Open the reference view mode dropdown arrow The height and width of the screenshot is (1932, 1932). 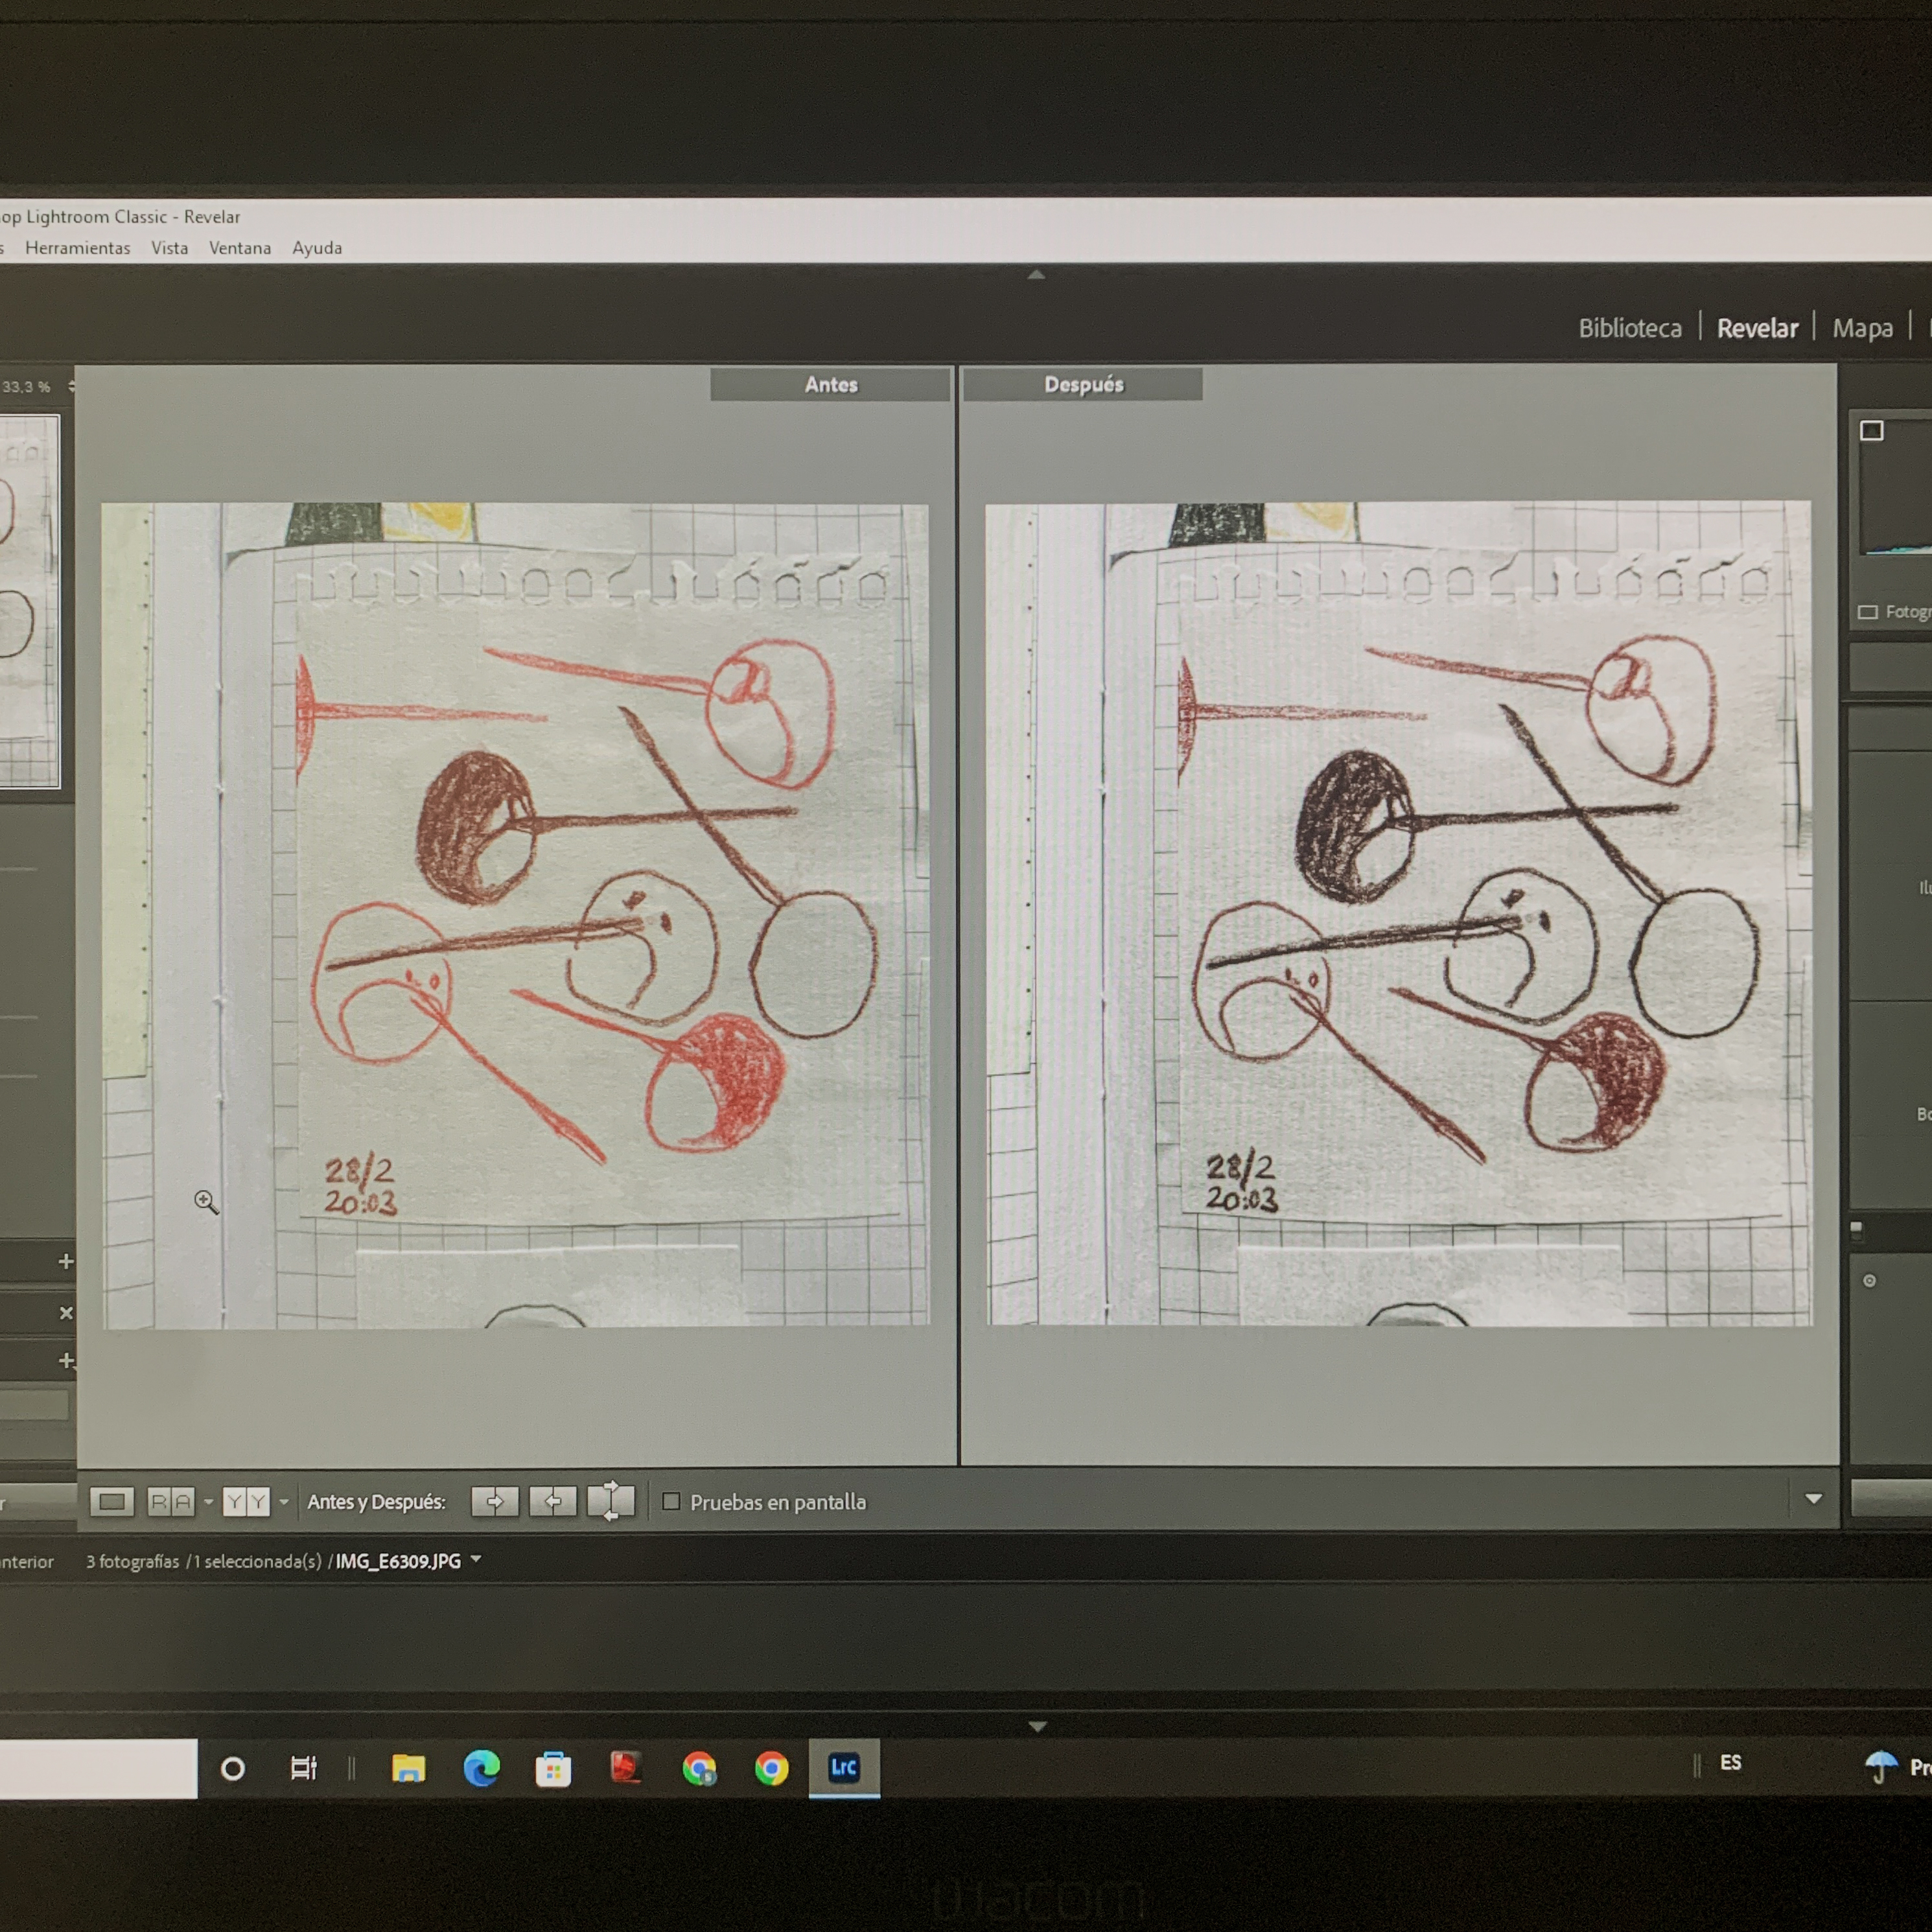(x=208, y=1501)
